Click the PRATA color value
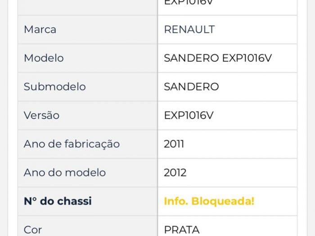This screenshot has height=236, width=315. coord(182,230)
